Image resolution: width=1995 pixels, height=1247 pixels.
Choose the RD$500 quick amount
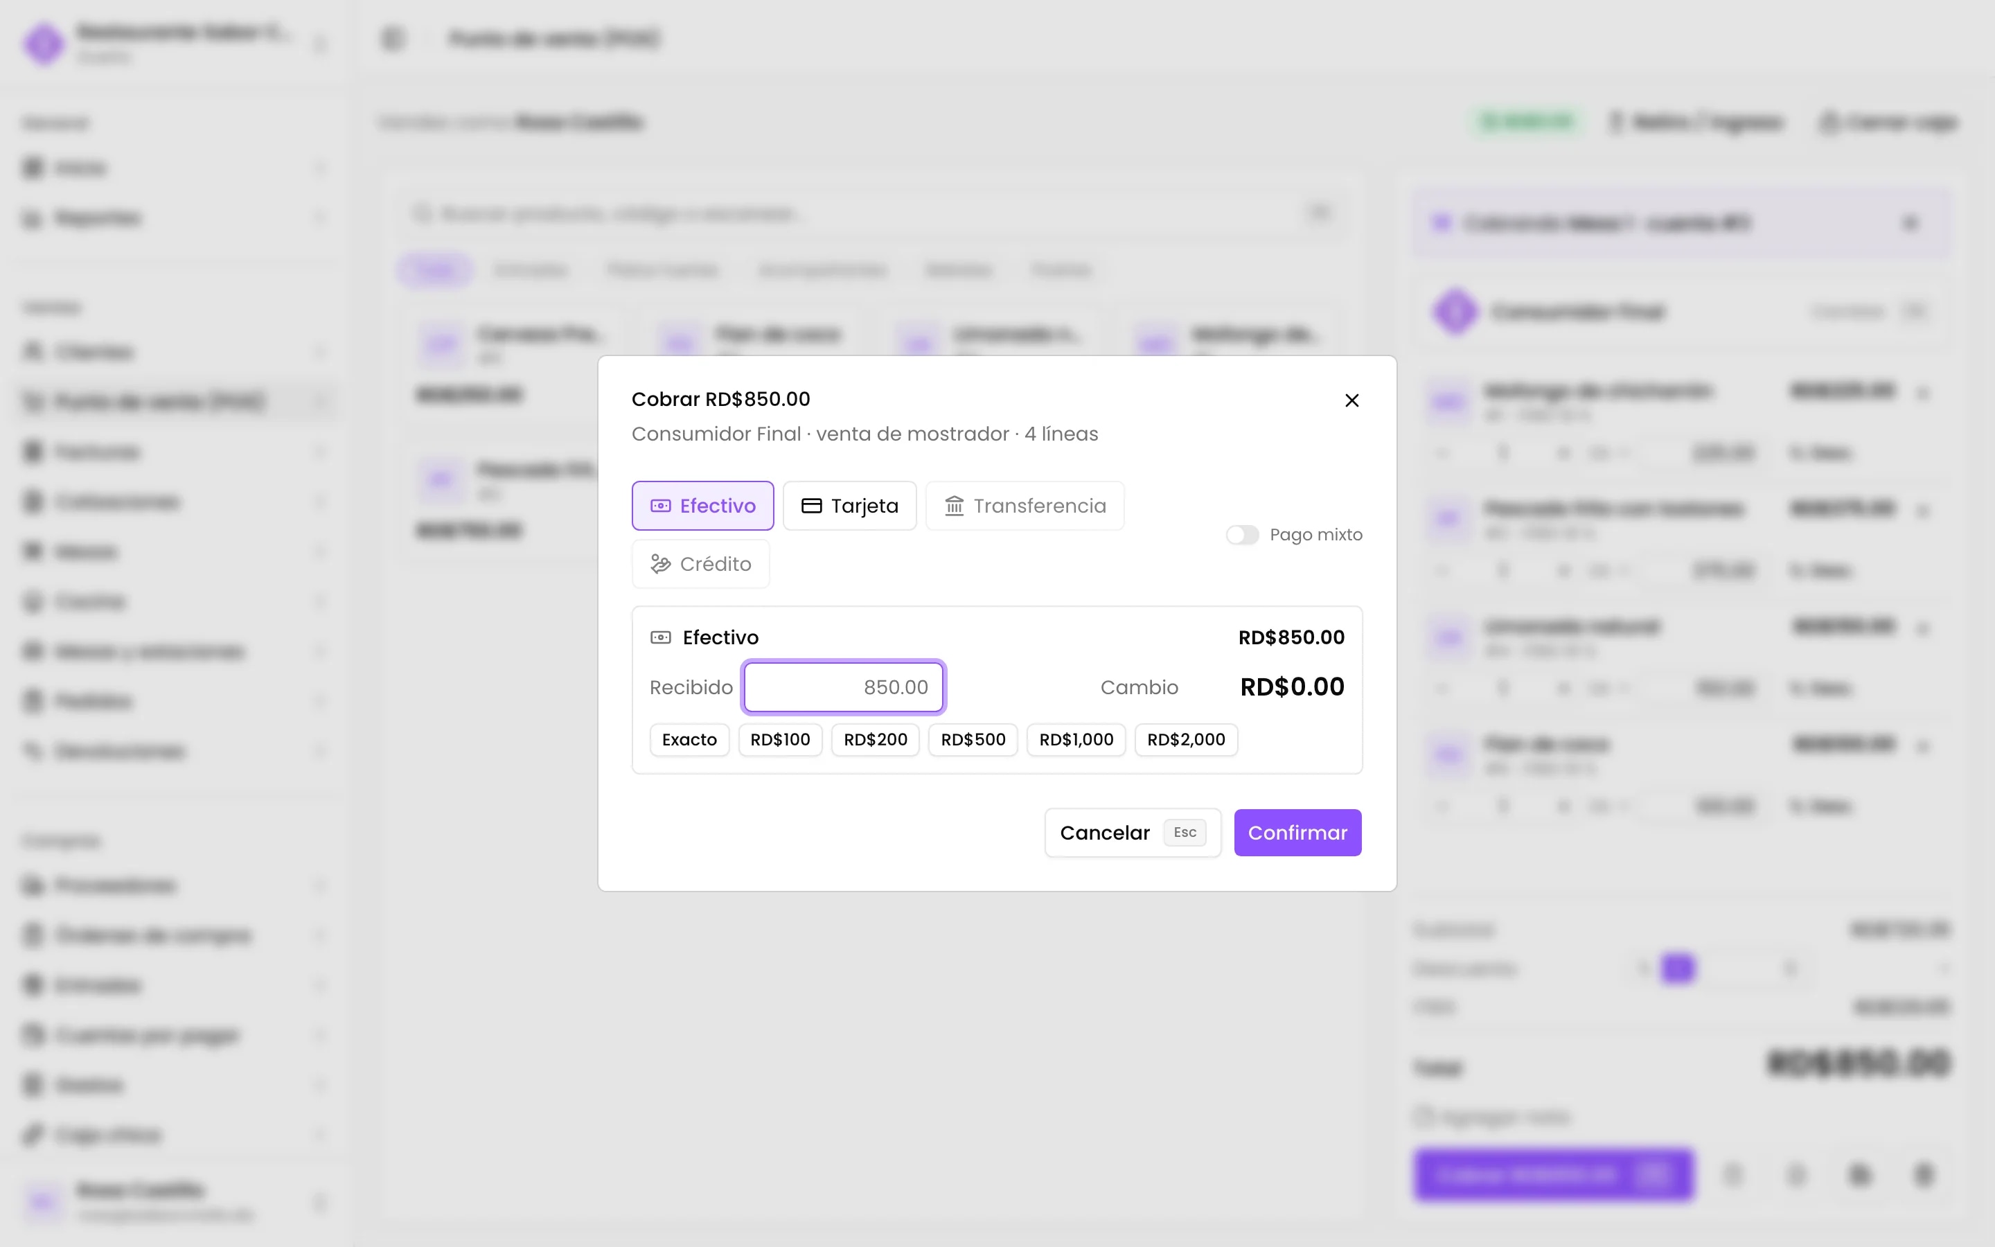(x=973, y=740)
